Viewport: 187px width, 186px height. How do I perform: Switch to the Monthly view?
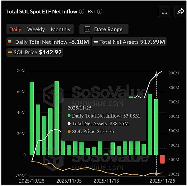point(60,29)
